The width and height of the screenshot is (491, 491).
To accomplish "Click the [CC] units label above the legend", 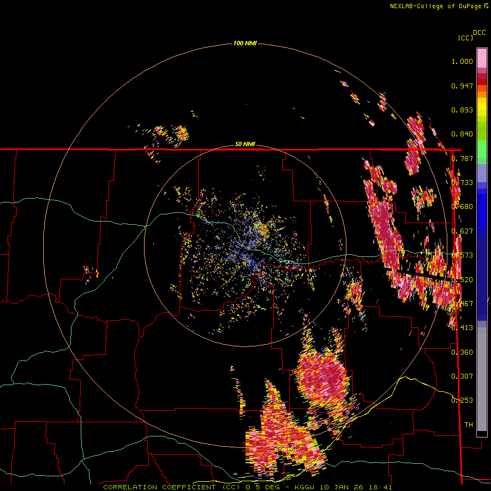I will 465,38.
